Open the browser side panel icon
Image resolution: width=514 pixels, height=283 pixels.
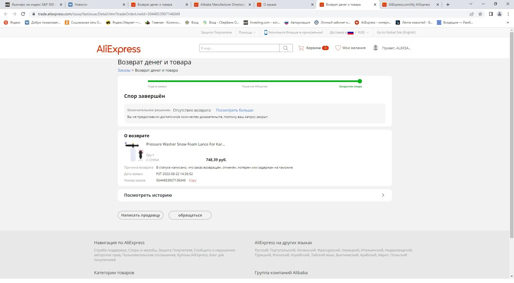(491, 14)
